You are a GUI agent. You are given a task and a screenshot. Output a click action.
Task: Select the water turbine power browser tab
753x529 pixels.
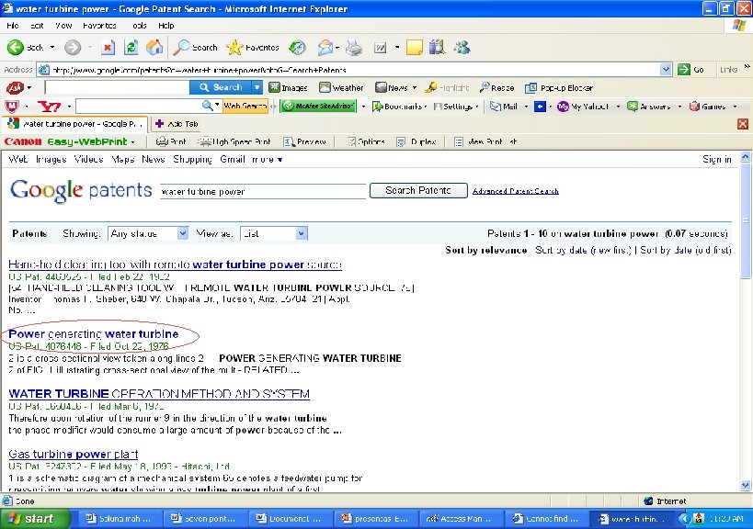(76, 124)
